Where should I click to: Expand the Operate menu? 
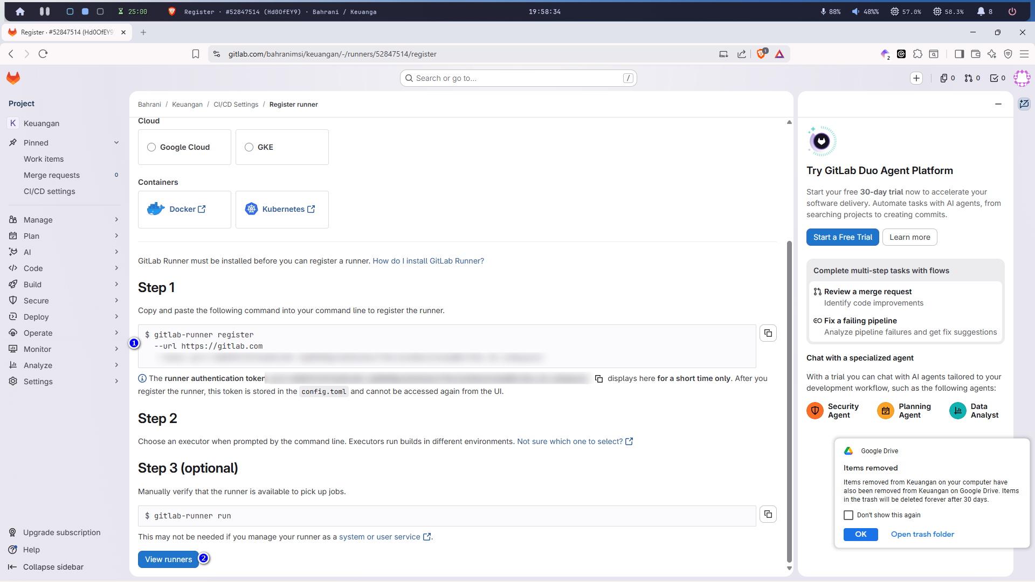65,333
